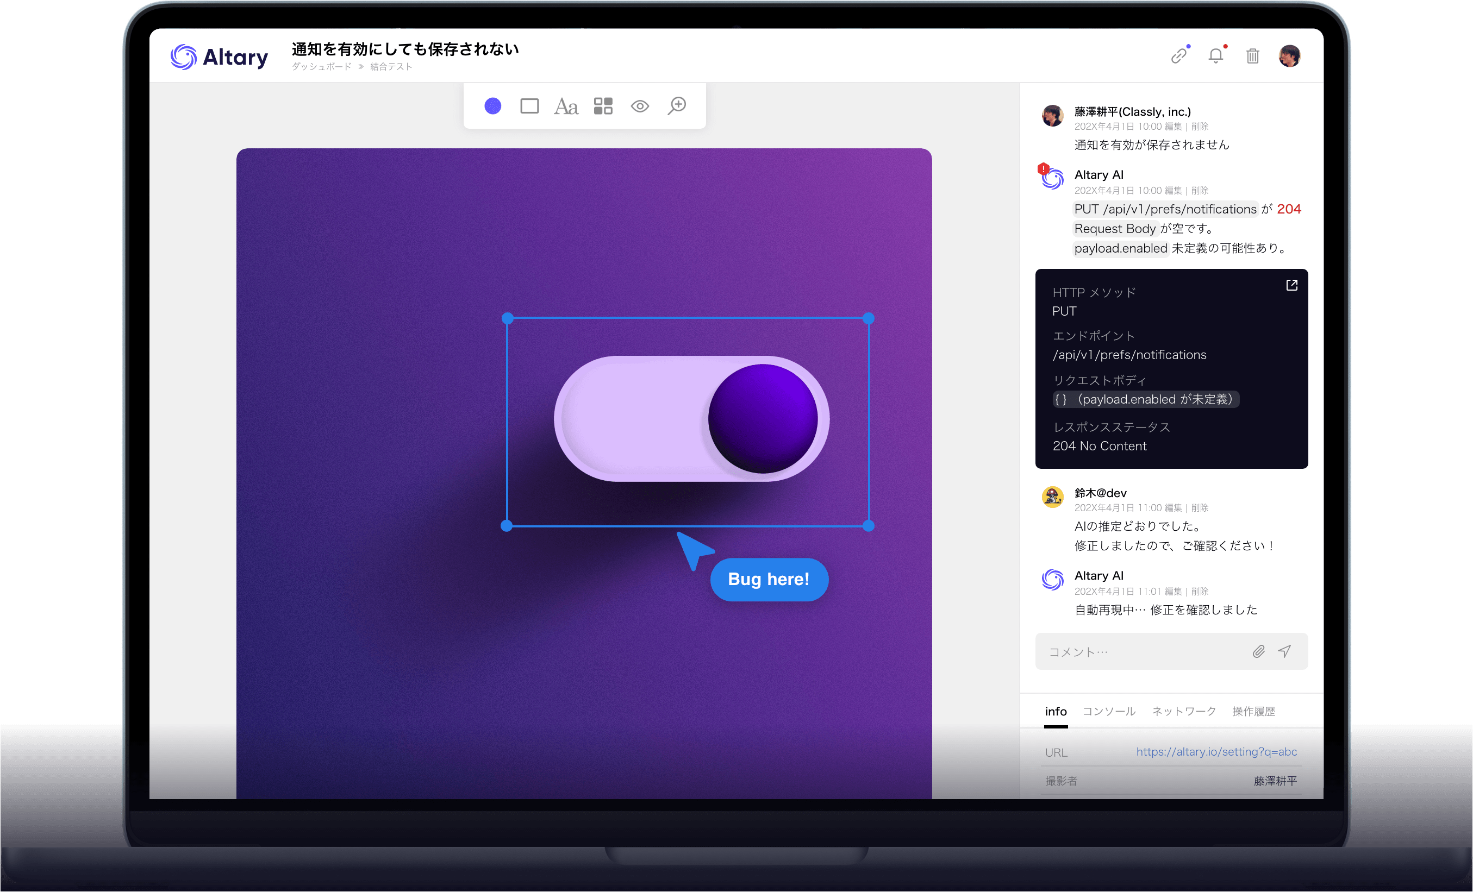This screenshot has width=1473, height=892.
Task: Click ダッシュボード in the breadcrumb
Action: point(322,67)
